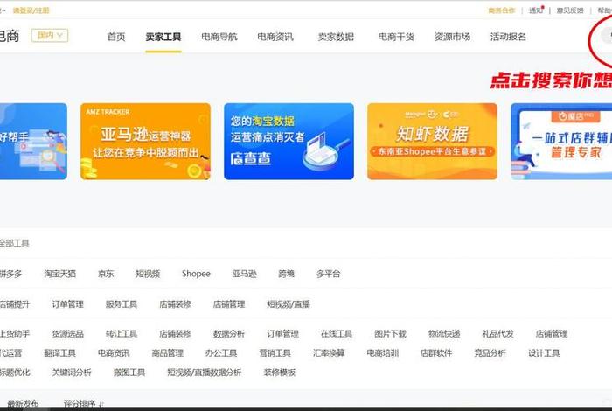Select the 卖家工具 nav tab
This screenshot has height=411, width=612.
click(163, 37)
